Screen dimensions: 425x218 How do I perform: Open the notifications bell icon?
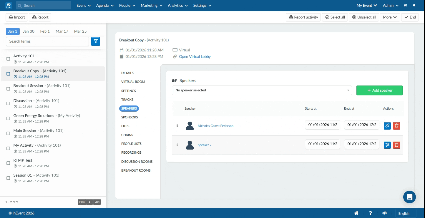414,5
